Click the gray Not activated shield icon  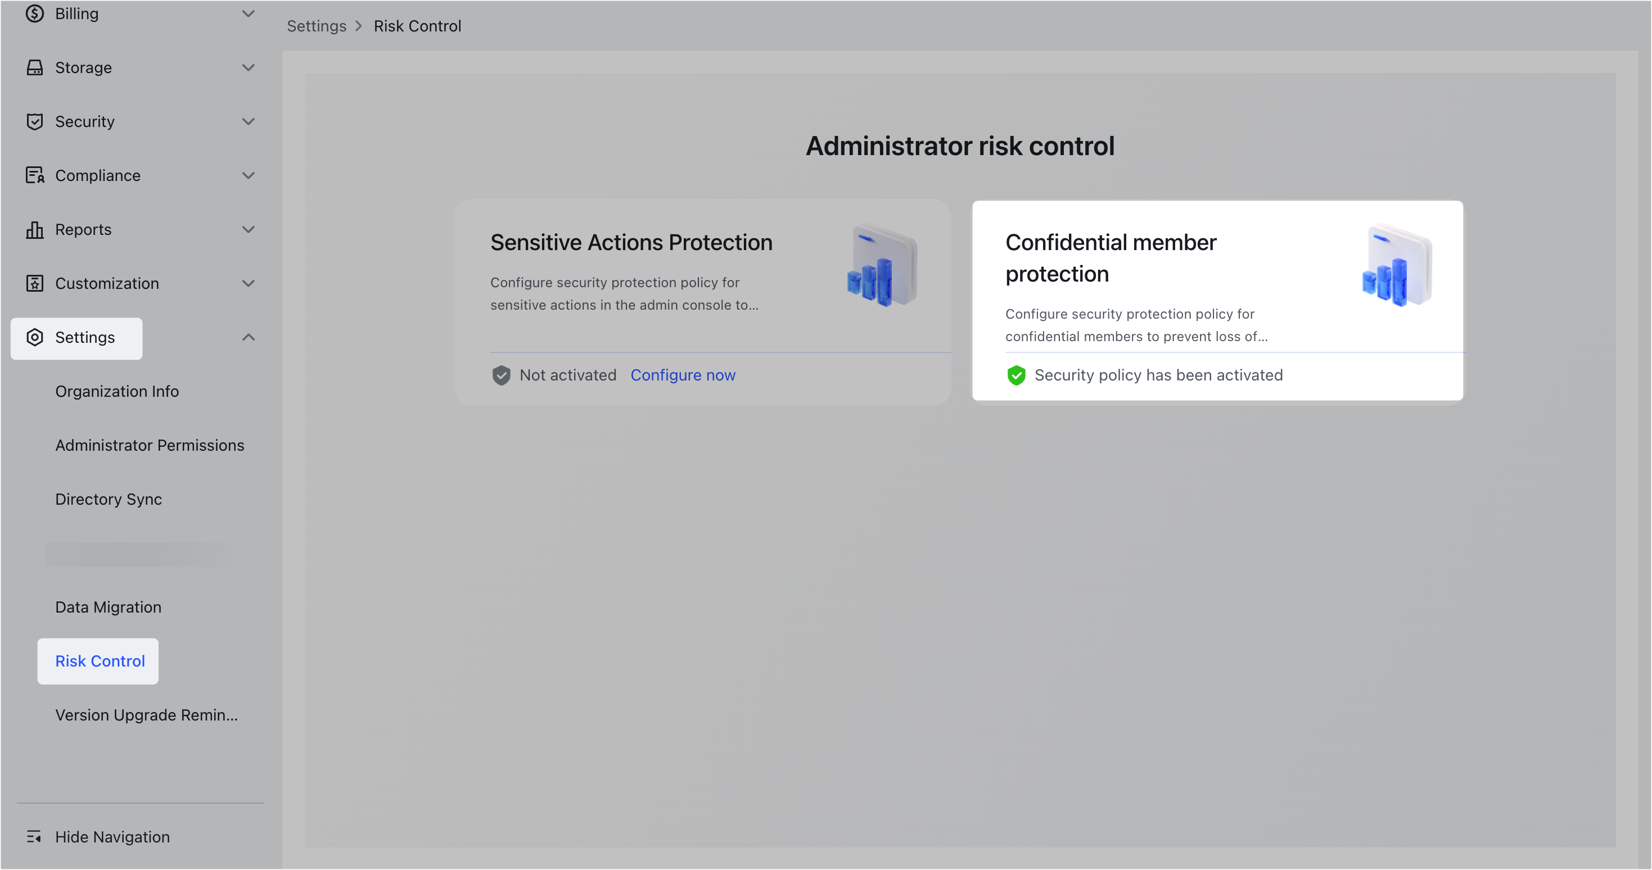tap(502, 375)
